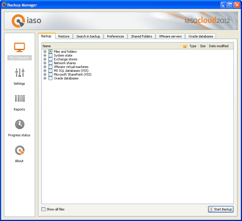Click the iaso logo in banner
242x221 pixels.
pos(26,21)
